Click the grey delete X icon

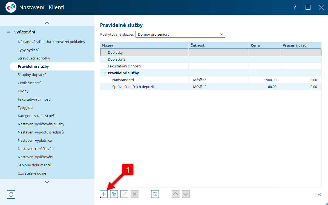point(134,194)
